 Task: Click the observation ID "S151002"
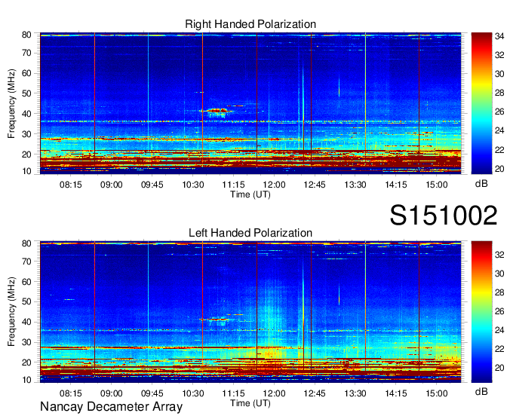click(x=444, y=216)
